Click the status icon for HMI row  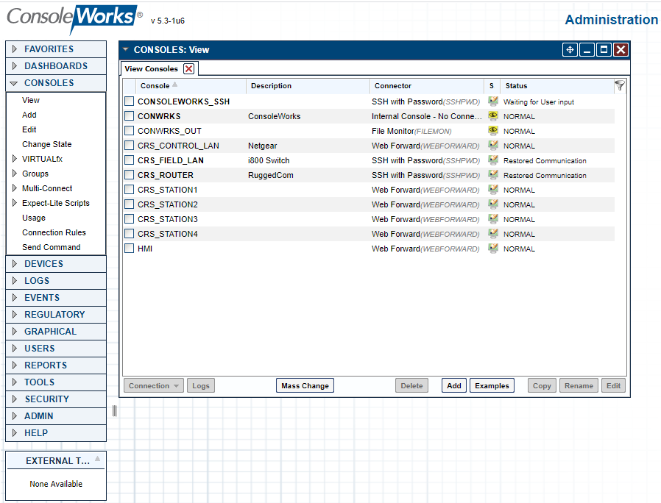coord(492,249)
